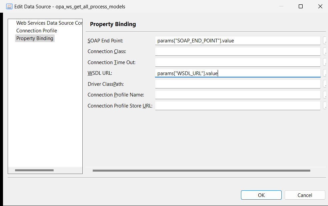Click the "Connection Profile Store URL:" label
Screen dimensions: 328x206
[120, 106]
